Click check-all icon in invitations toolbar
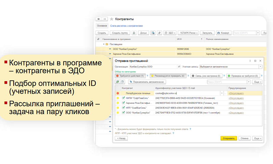This screenshot has height=164, width=273. point(117,82)
